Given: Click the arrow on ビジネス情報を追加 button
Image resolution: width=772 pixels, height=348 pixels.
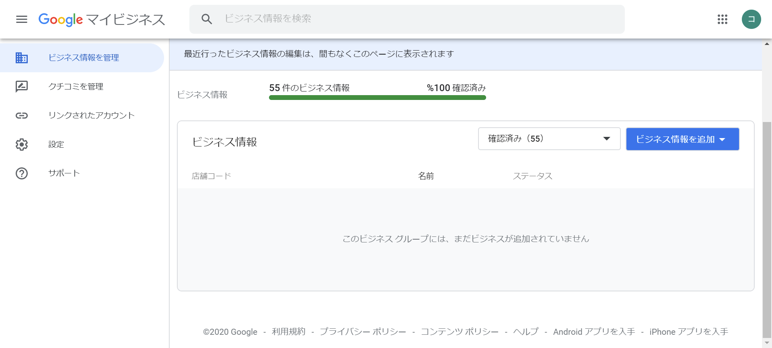Looking at the screenshot, I should [x=722, y=140].
